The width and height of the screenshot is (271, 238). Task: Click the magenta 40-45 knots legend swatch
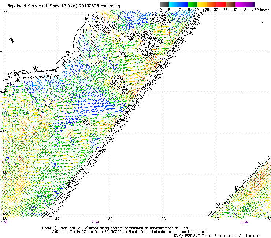coord(240,4)
